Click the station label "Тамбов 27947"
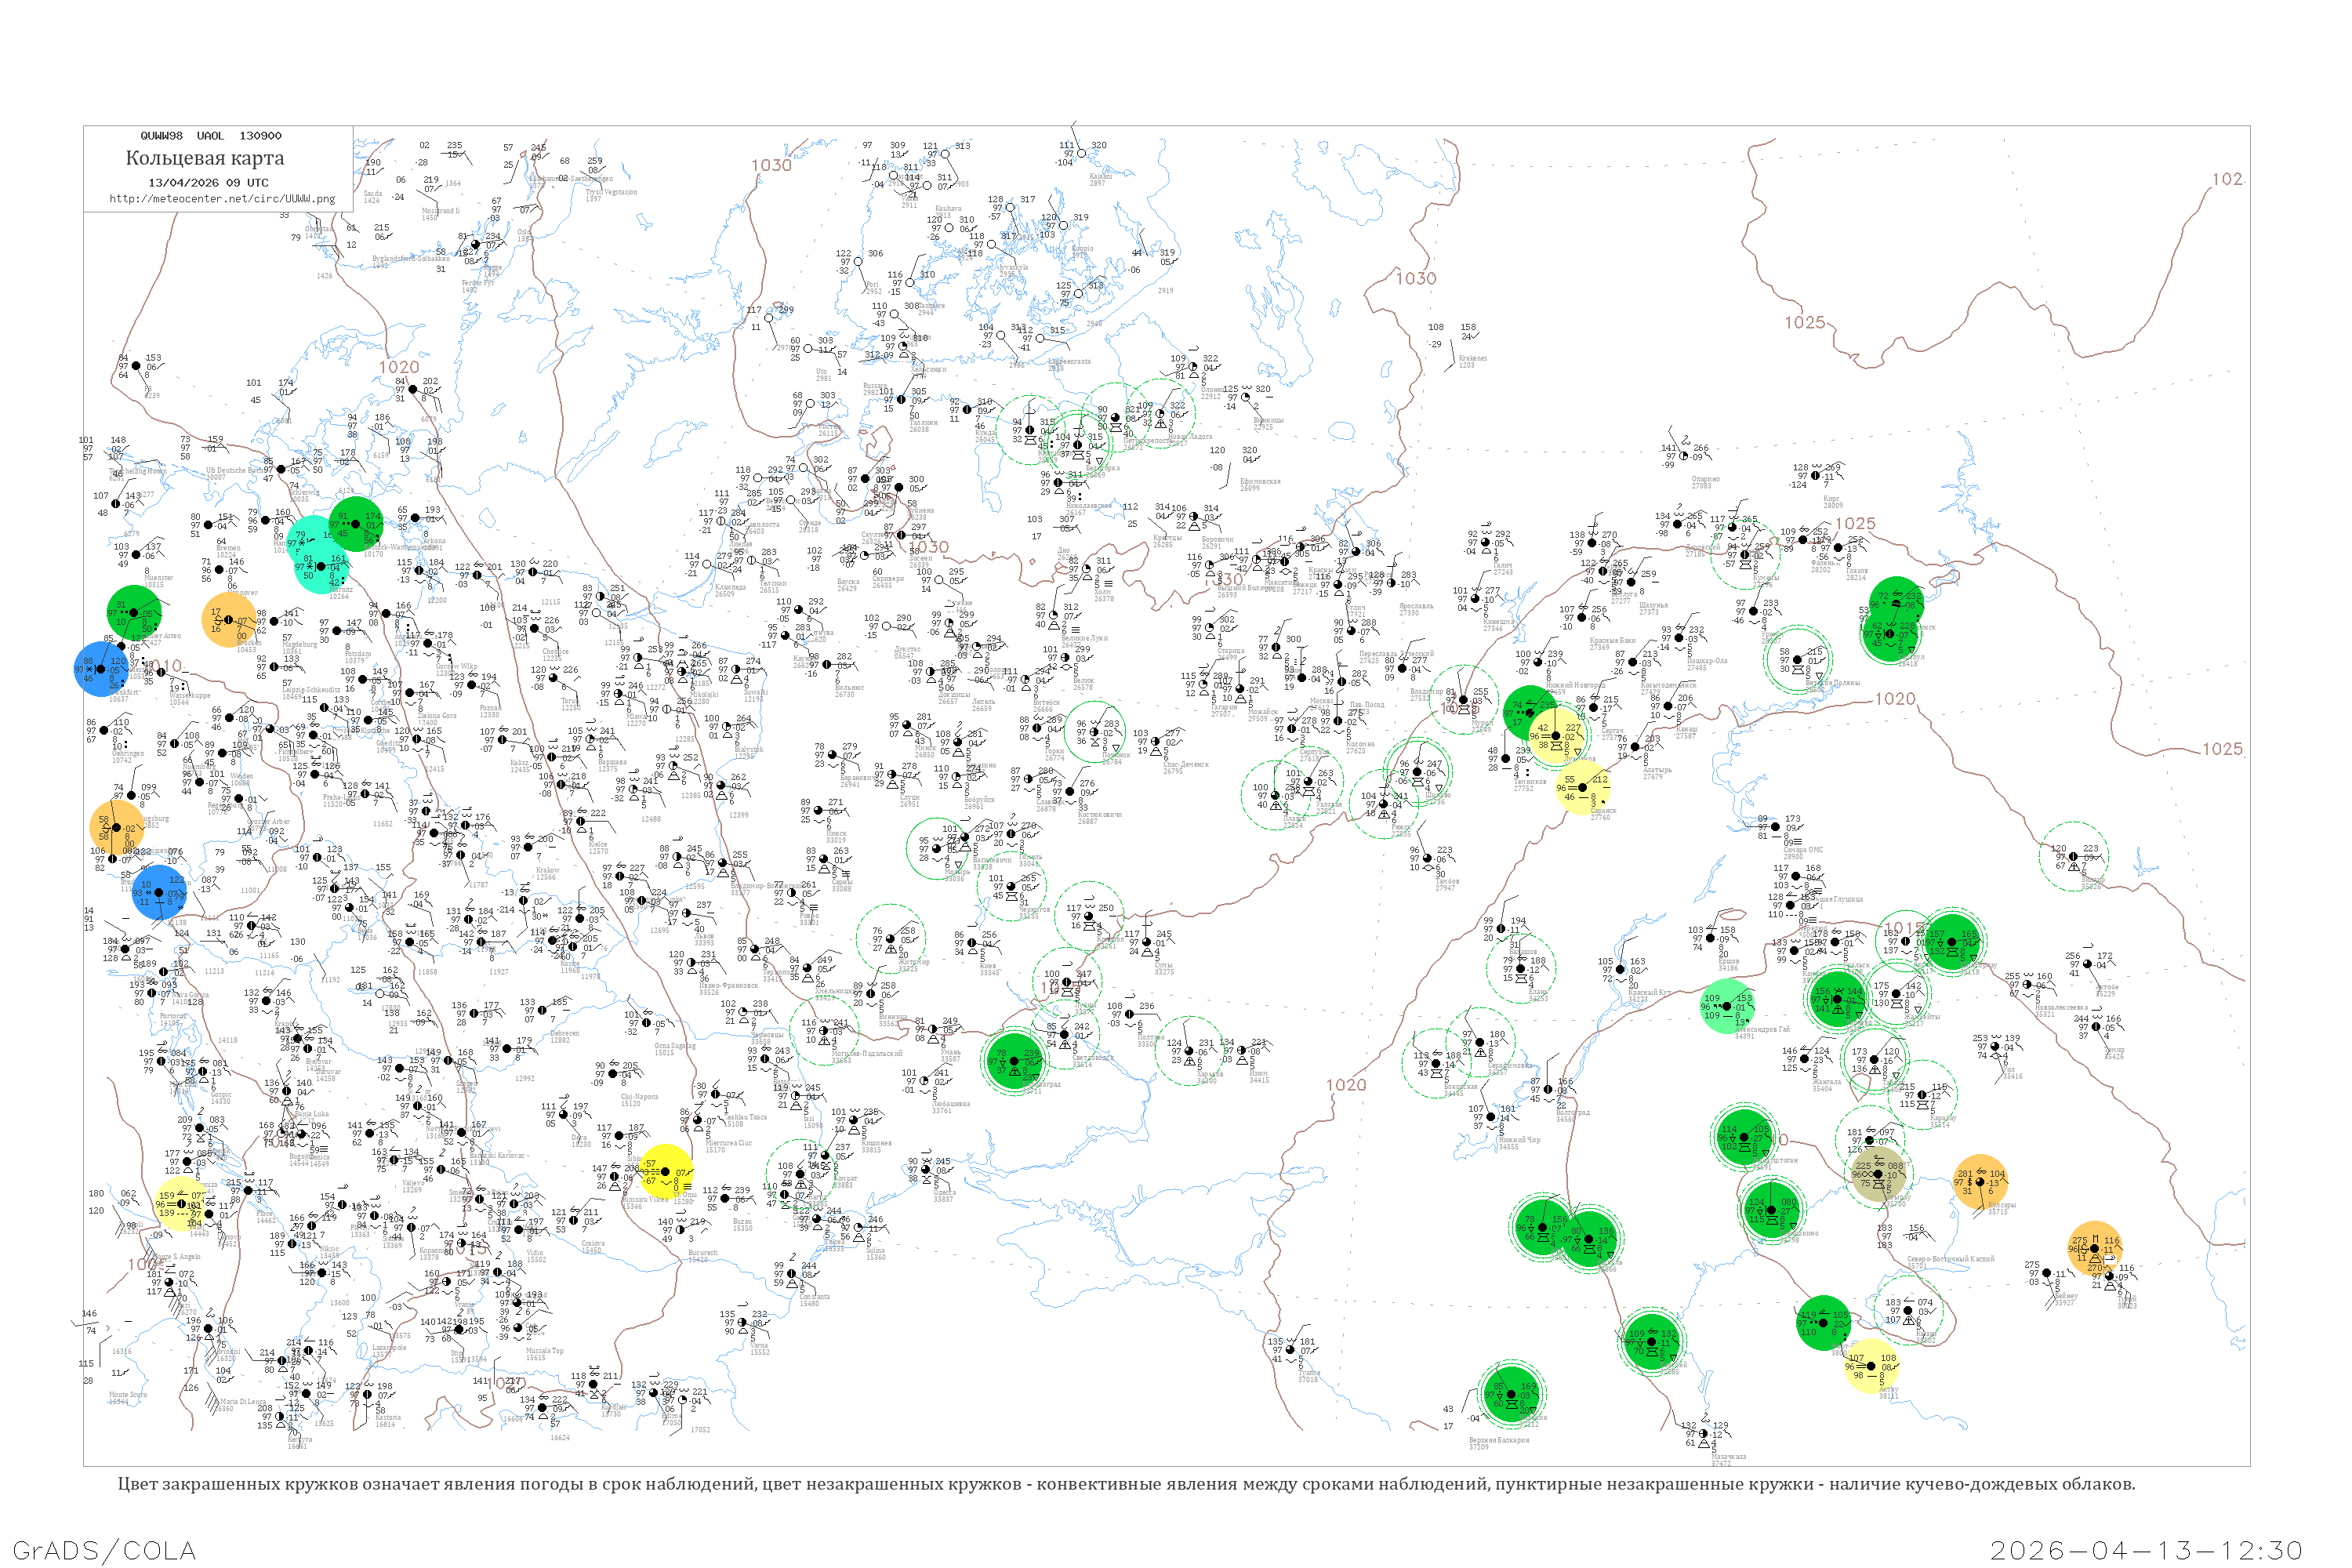This screenshot has width=2352, height=1568. [1446, 884]
